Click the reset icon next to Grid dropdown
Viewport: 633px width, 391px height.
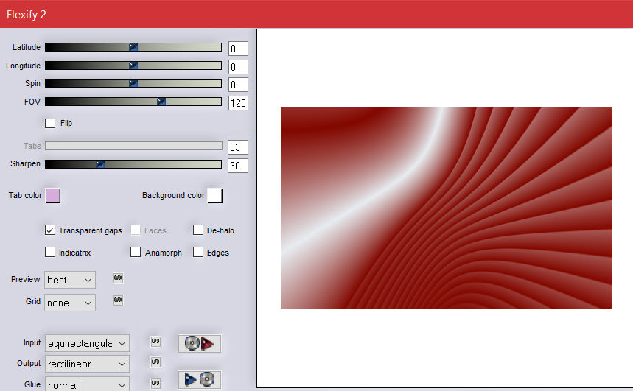pyautogui.click(x=118, y=300)
